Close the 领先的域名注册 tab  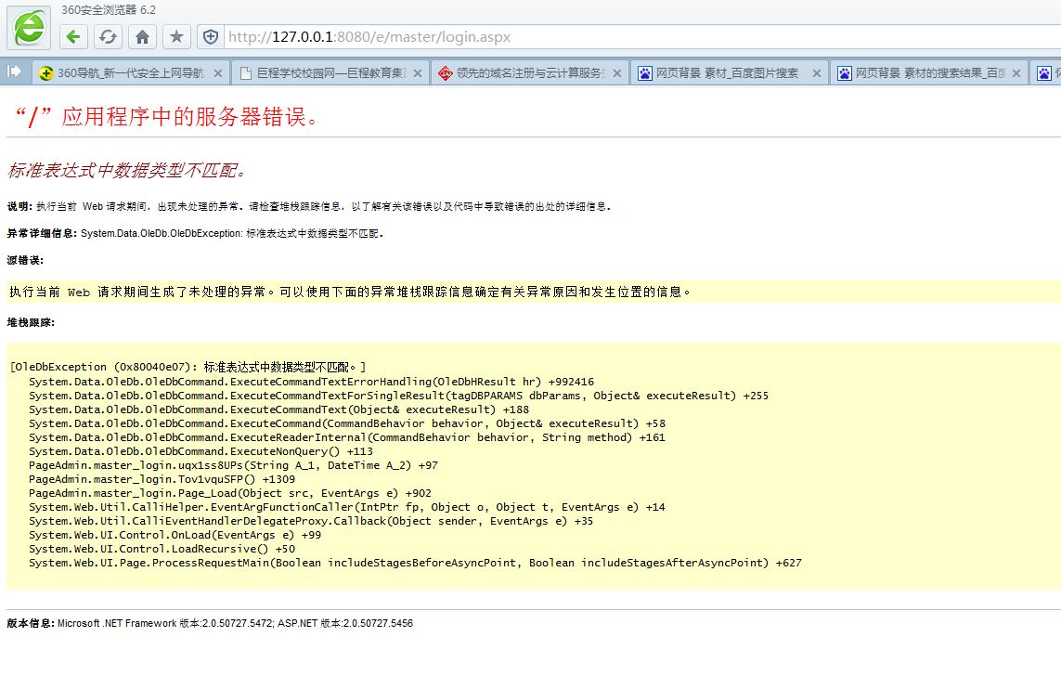(x=617, y=72)
